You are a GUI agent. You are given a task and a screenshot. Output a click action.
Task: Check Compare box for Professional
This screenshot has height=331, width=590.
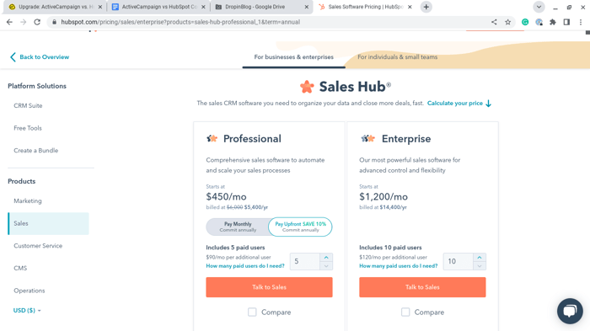pyautogui.click(x=252, y=312)
